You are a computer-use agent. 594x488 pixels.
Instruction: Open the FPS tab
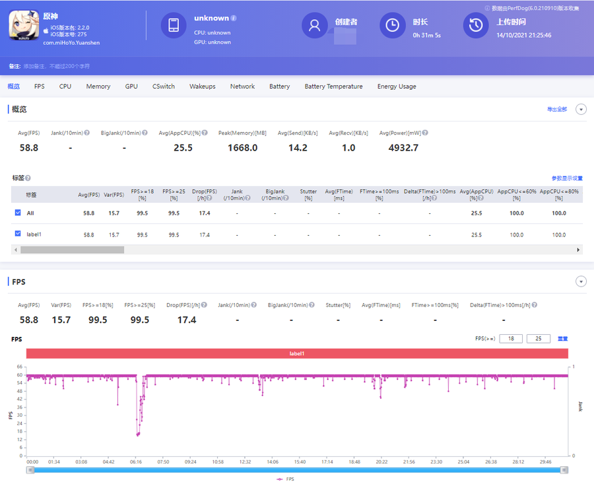point(40,87)
